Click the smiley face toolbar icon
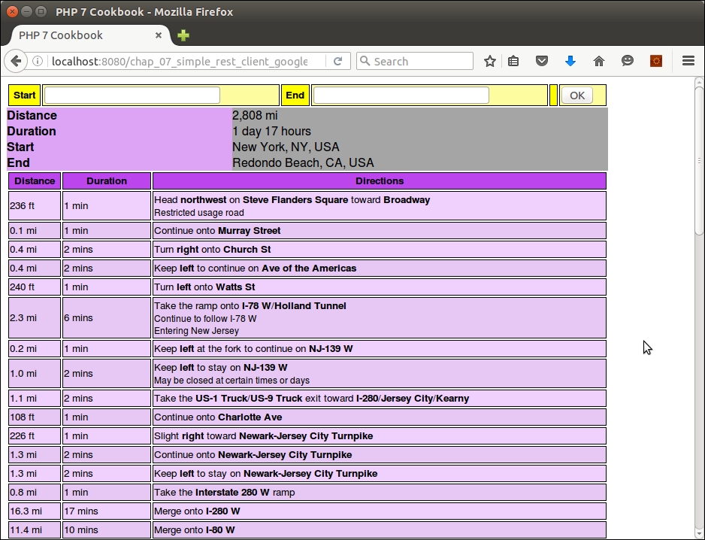Viewport: 705px width, 540px height. (x=628, y=62)
